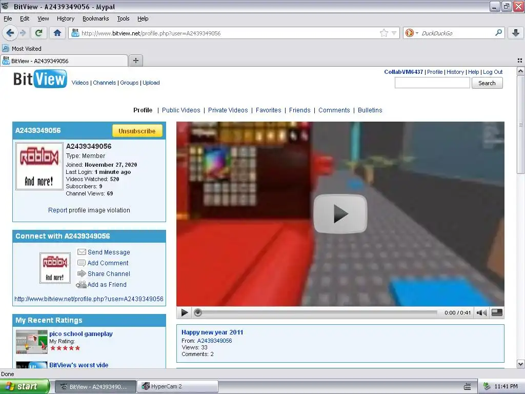This screenshot has width=525, height=394.
Task: Click the browser Forward arrow
Action: click(x=23, y=33)
